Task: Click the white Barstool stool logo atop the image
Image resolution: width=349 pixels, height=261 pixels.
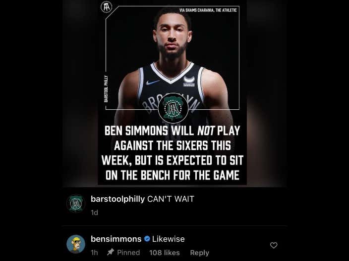Action: [x=107, y=7]
